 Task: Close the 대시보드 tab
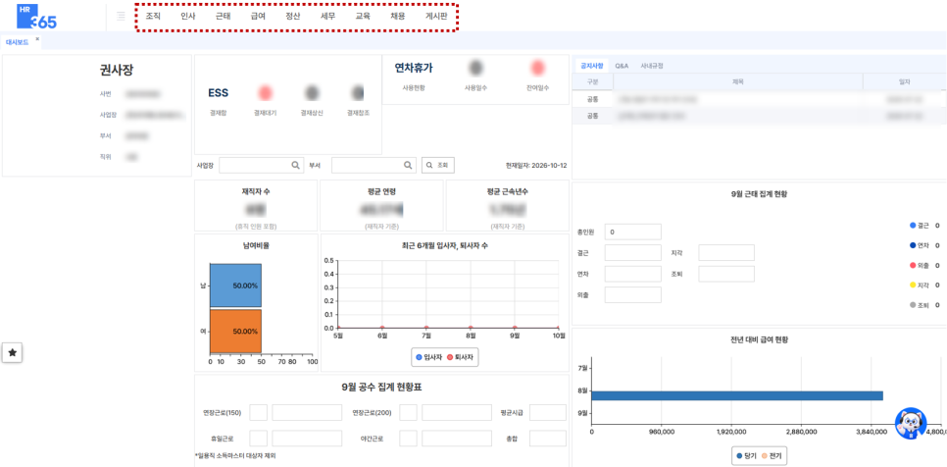point(37,38)
